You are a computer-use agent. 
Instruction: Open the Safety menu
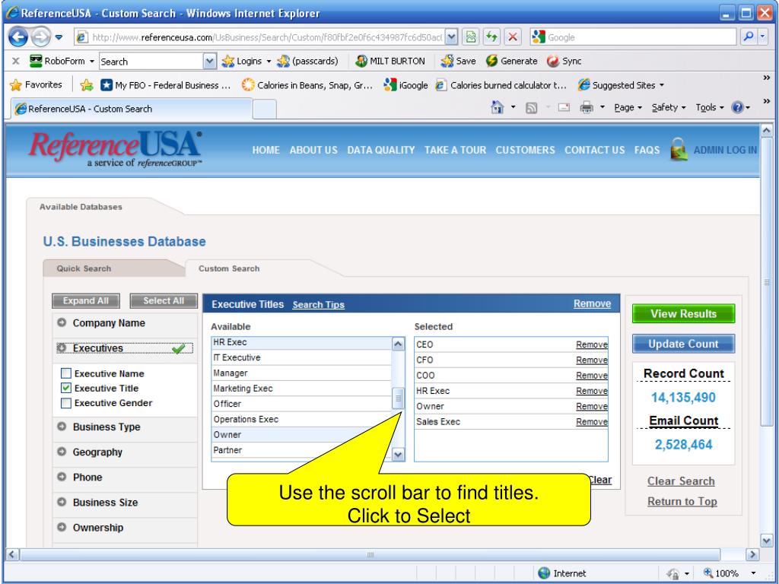point(669,107)
